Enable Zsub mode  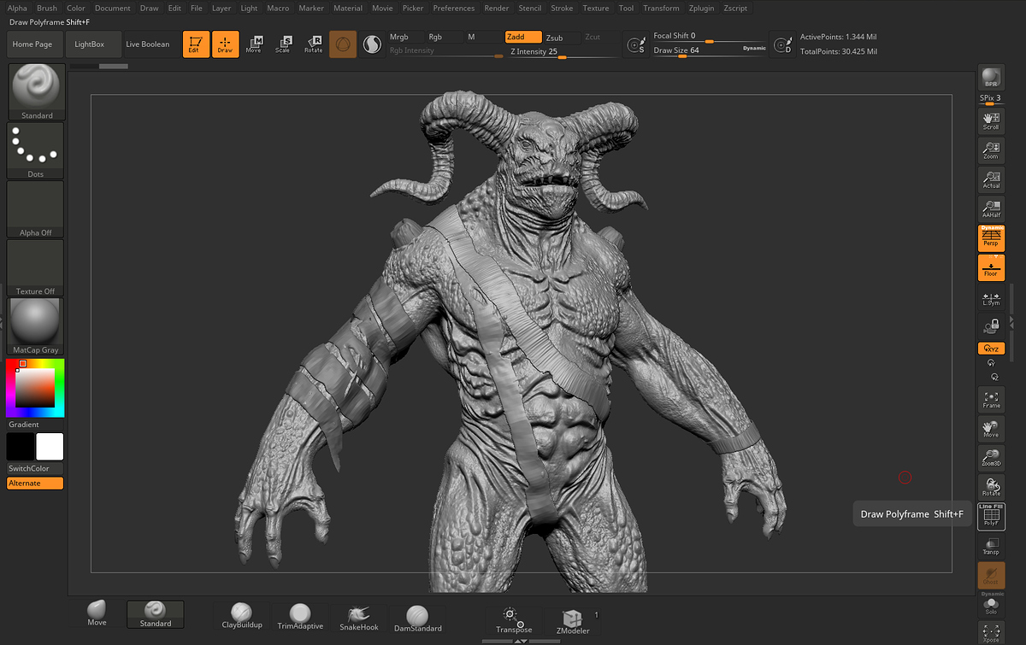pos(561,38)
